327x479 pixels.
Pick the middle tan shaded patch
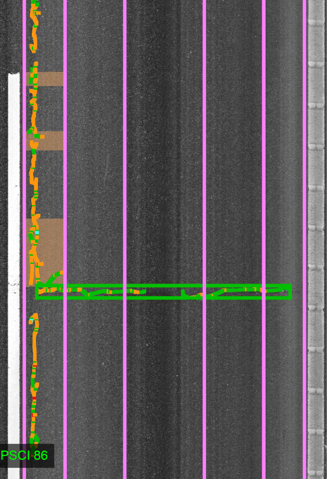click(x=50, y=140)
